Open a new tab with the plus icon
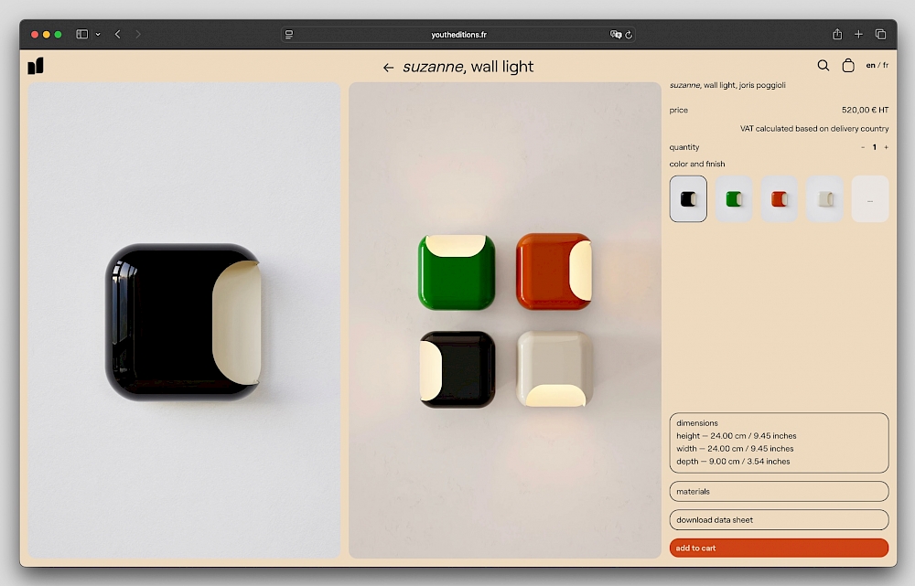Screen dimensions: 915x586 pyautogui.click(x=858, y=35)
